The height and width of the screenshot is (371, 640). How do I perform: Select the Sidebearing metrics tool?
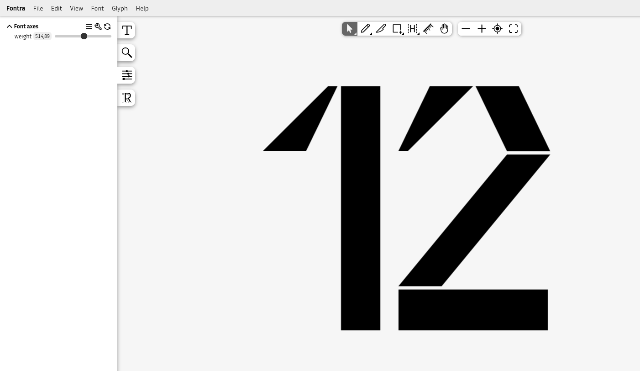413,29
